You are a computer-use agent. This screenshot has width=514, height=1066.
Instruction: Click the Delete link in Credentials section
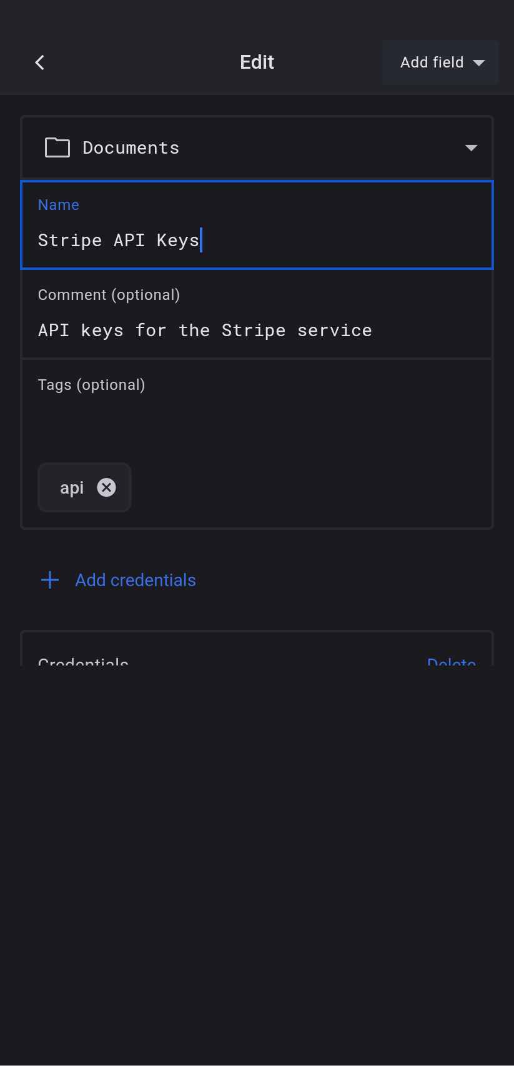coord(451,661)
